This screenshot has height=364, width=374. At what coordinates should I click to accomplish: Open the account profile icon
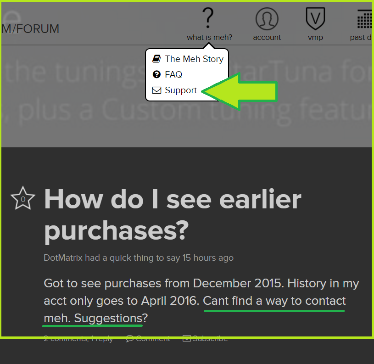[267, 18]
